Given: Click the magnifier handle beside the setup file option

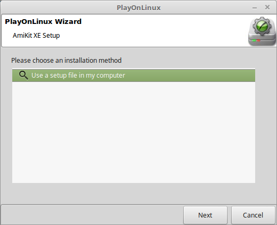Looking at the screenshot, I should 26,78.
